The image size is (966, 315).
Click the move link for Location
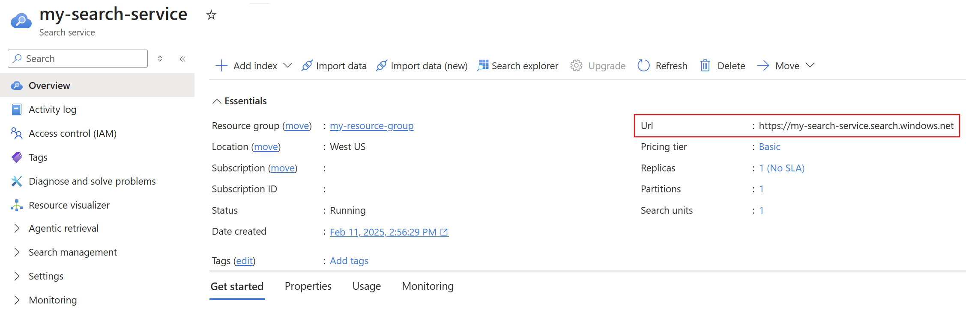(x=266, y=147)
